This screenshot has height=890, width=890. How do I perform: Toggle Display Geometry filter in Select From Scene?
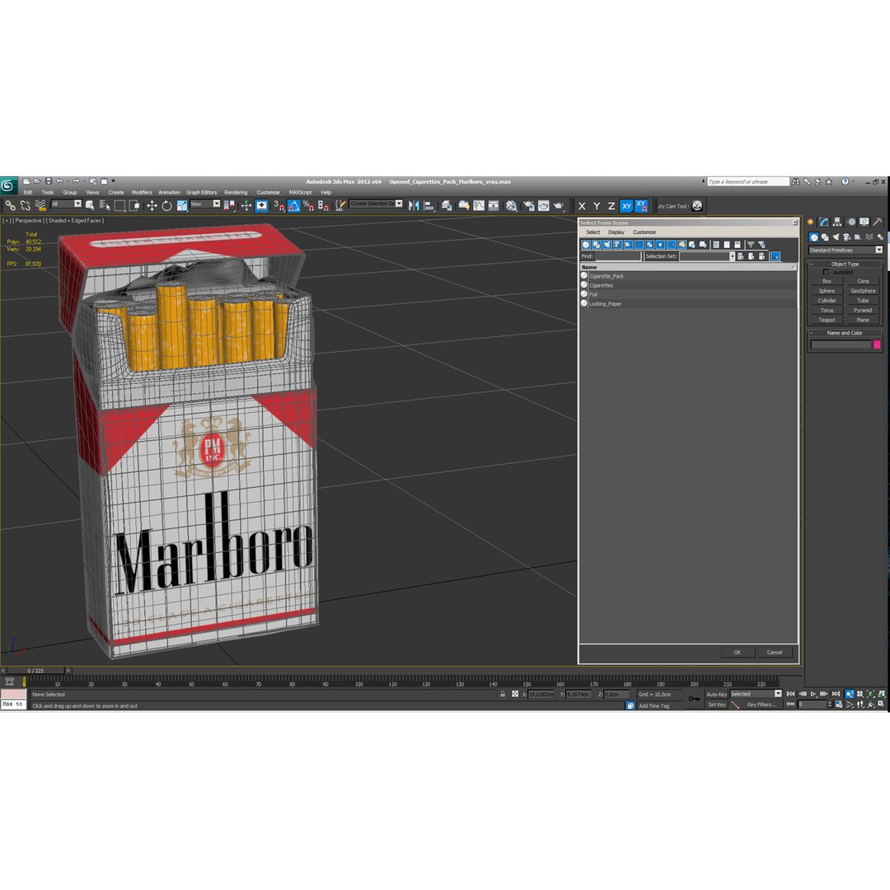(586, 245)
